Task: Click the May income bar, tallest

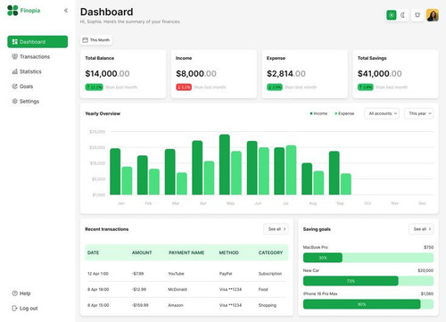Action: (x=225, y=165)
